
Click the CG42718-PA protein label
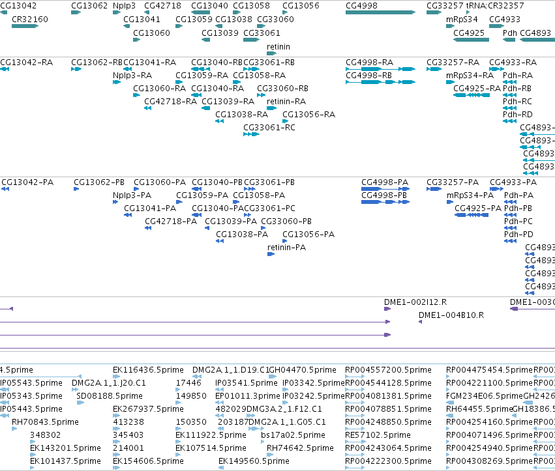pos(171,221)
